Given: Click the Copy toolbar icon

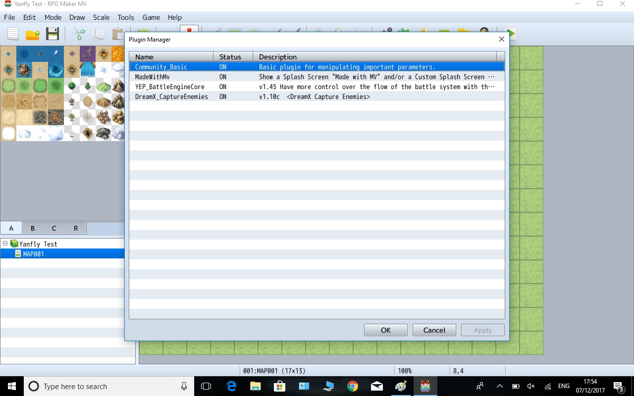Looking at the screenshot, I should click(x=98, y=34).
